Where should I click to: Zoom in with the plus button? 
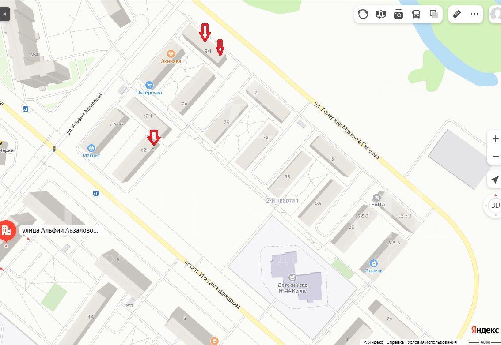[495, 139]
